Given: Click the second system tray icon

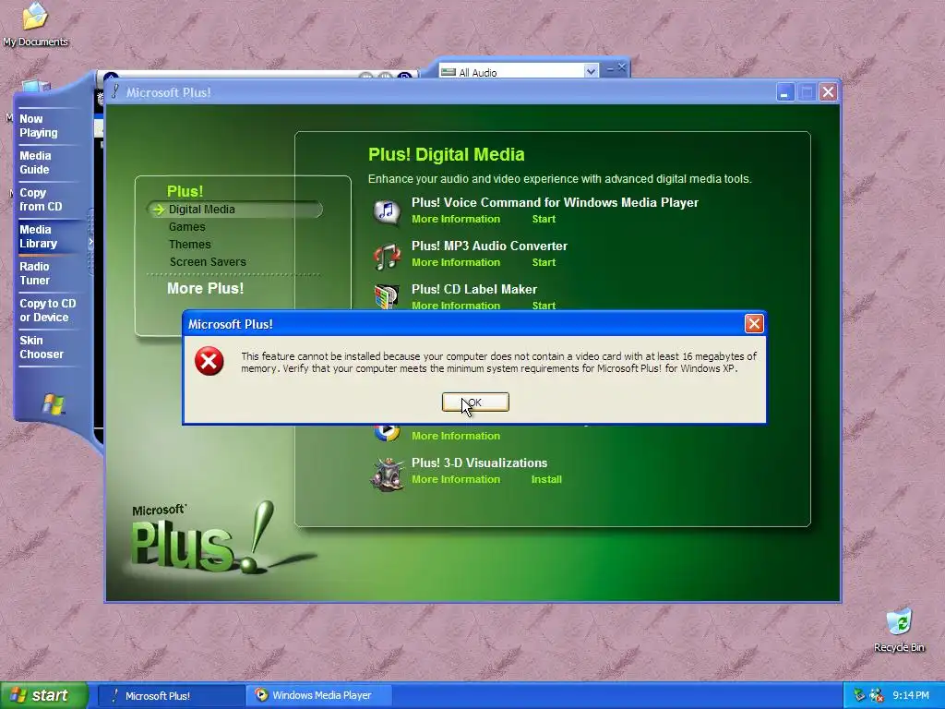Looking at the screenshot, I should coord(877,695).
